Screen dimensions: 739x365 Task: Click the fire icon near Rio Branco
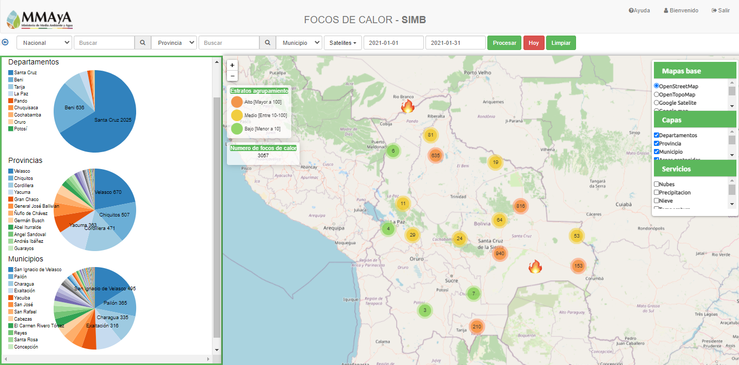click(x=407, y=106)
